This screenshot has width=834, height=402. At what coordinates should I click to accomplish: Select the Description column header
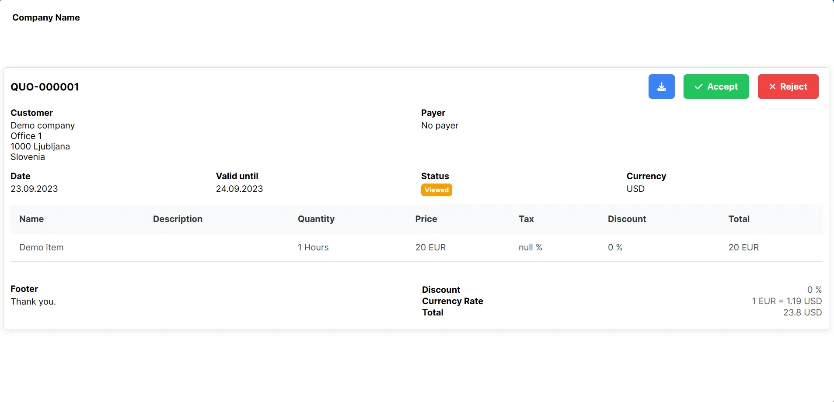(178, 219)
